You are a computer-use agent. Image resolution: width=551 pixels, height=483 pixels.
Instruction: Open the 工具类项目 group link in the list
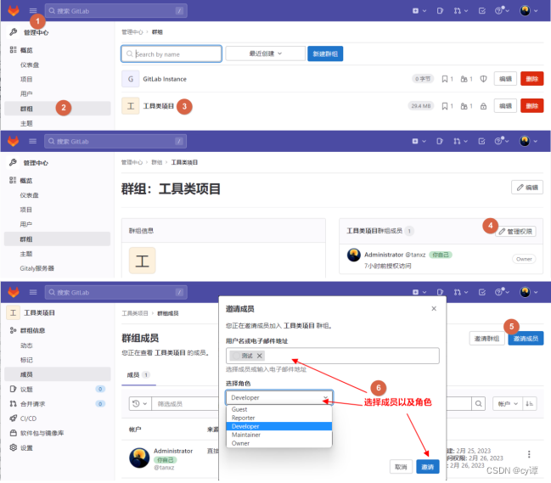(x=159, y=106)
